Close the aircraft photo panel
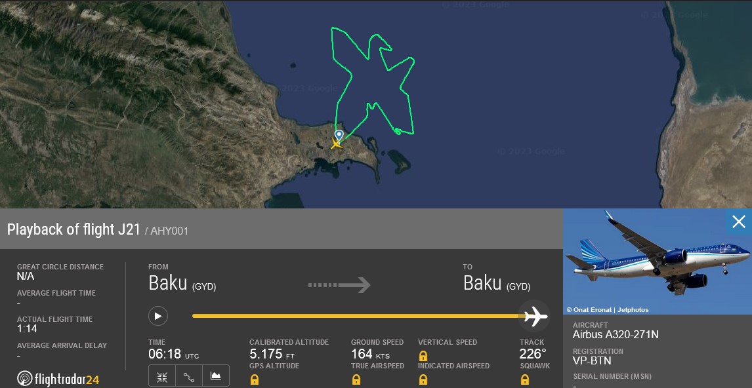The height and width of the screenshot is (388, 752). tap(739, 222)
